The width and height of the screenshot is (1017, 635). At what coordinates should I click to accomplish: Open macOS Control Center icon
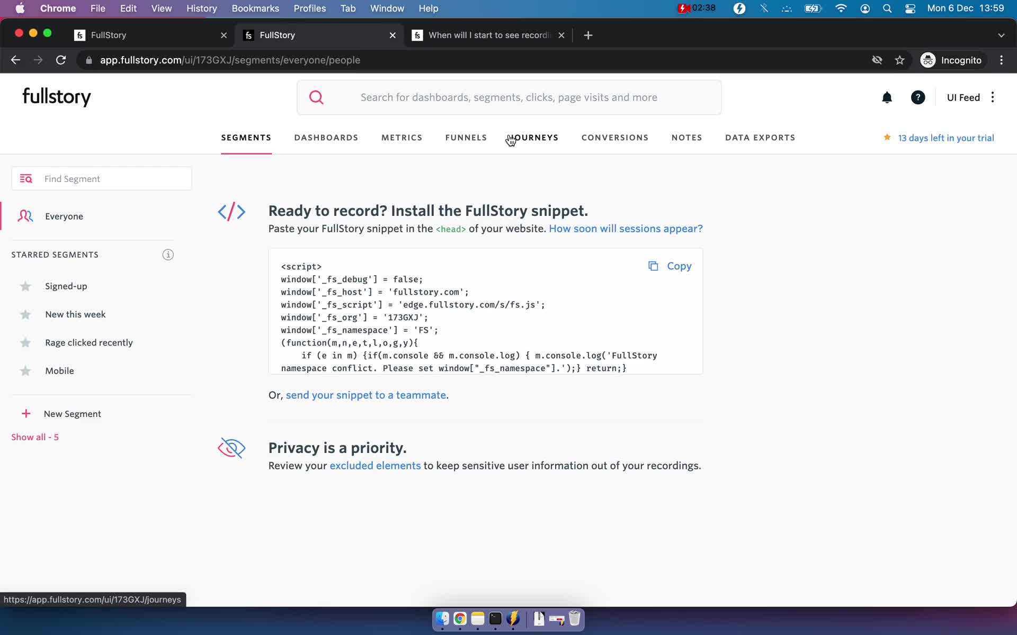point(910,8)
